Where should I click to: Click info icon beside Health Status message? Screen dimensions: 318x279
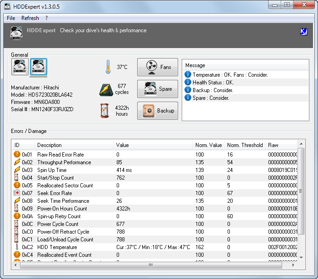pyautogui.click(x=188, y=82)
